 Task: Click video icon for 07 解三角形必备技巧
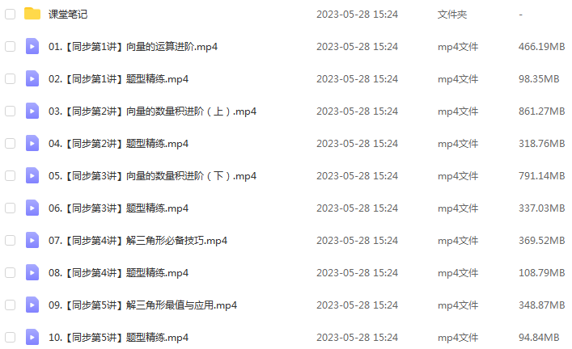pyautogui.click(x=32, y=240)
